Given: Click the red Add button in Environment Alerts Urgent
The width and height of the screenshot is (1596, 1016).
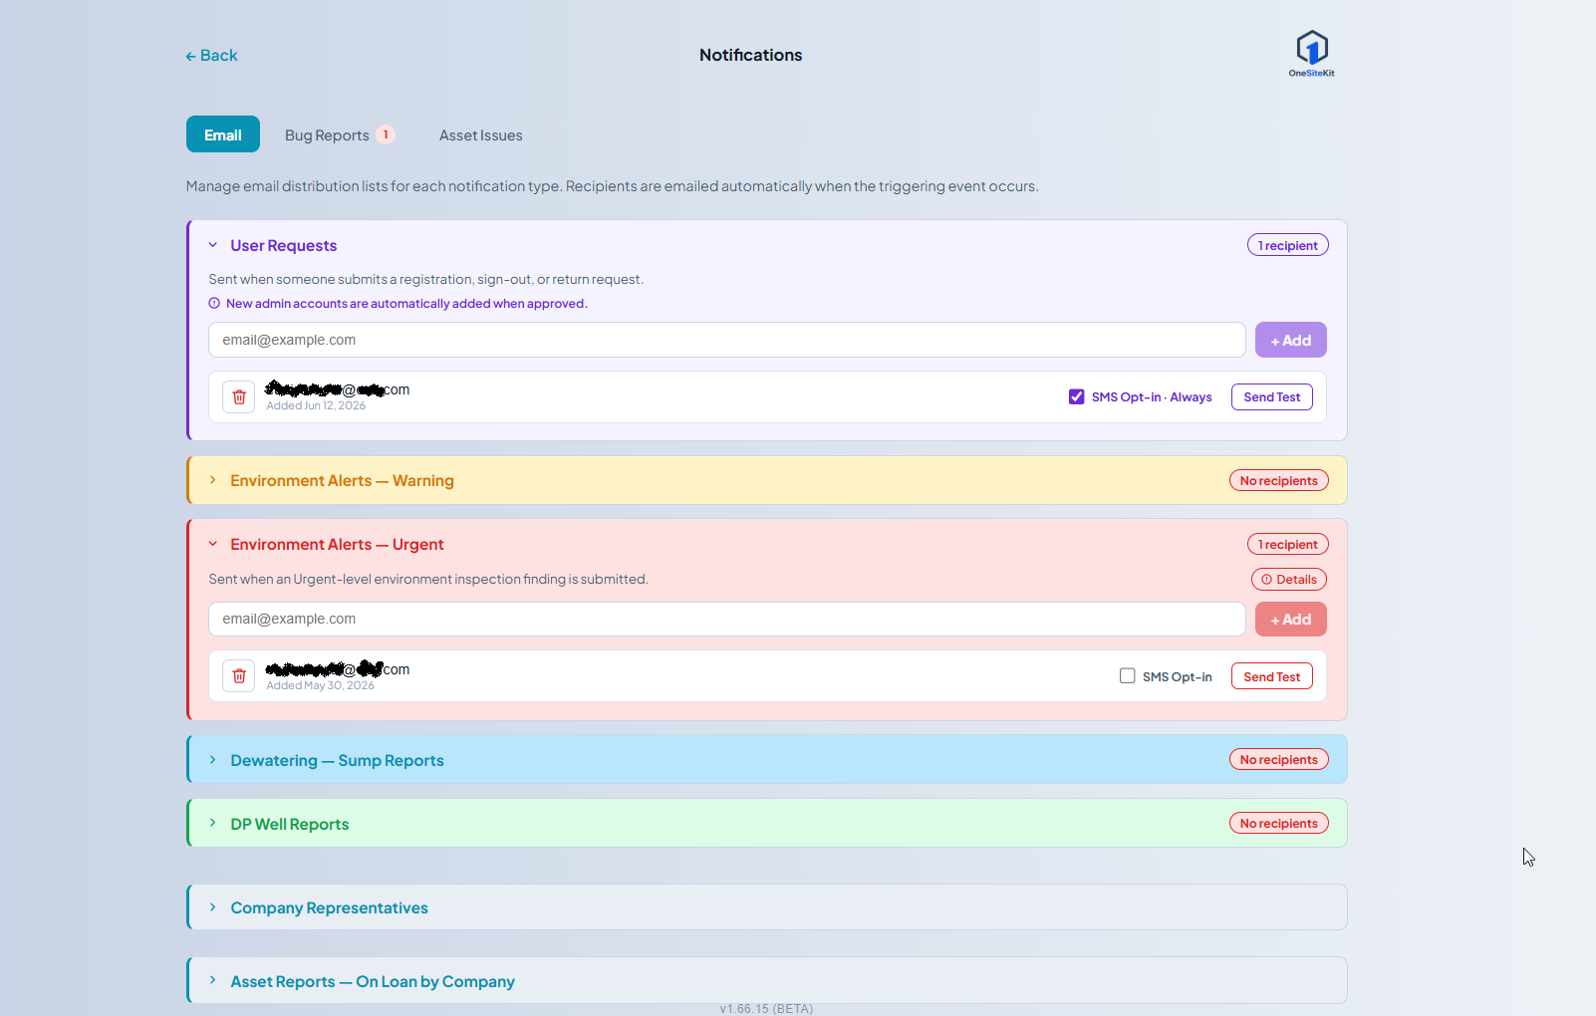Looking at the screenshot, I should [x=1291, y=619].
